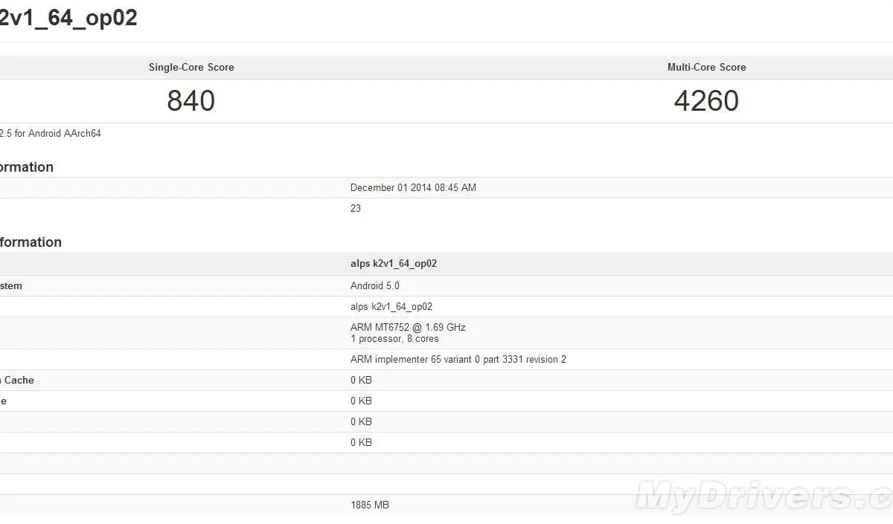Select the Single-Core Score label
The height and width of the screenshot is (524, 893).
click(191, 67)
